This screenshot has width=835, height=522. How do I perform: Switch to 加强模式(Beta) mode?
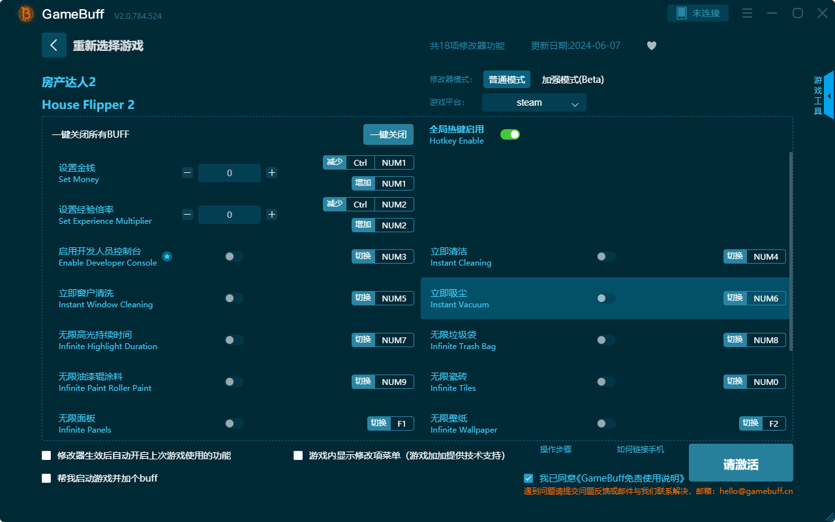[x=573, y=80]
